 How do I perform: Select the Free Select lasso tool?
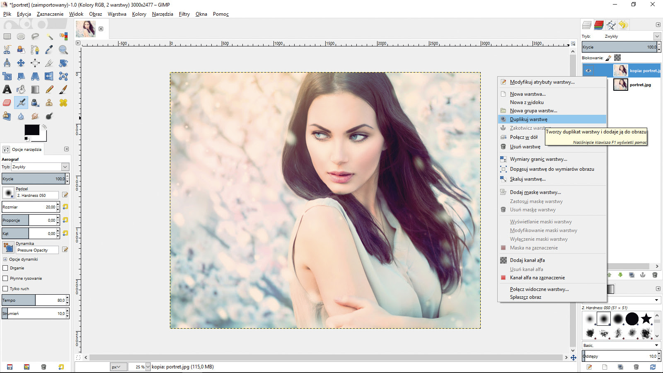(35, 36)
